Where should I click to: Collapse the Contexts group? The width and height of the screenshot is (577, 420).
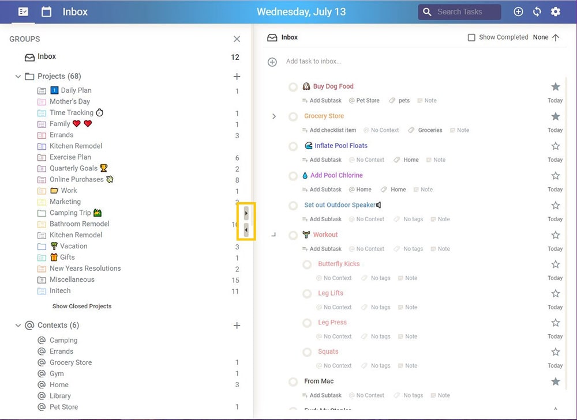coord(18,326)
